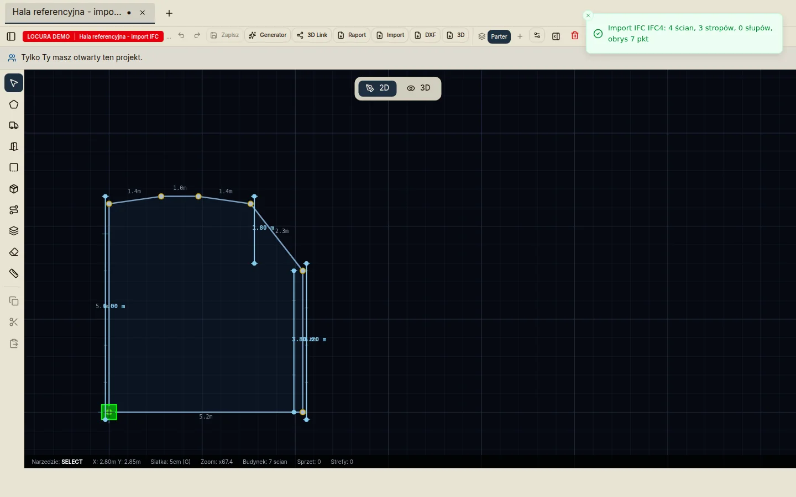
Task: Toggle the right side panel icon
Action: (556, 36)
